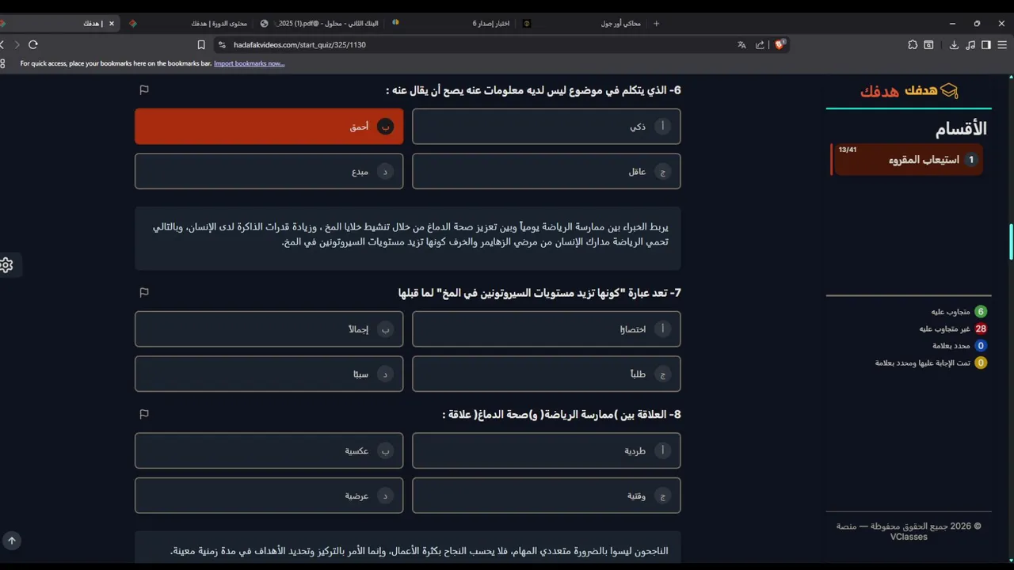1014x570 pixels.
Task: Click the scroll-to-top arrow button
Action: [x=12, y=541]
